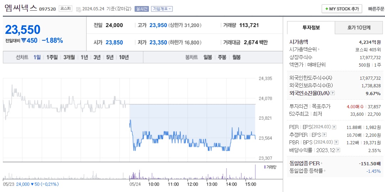The width and height of the screenshot is (385, 192).
Task: Select the 5년 line chart range
Action: coord(110,57)
